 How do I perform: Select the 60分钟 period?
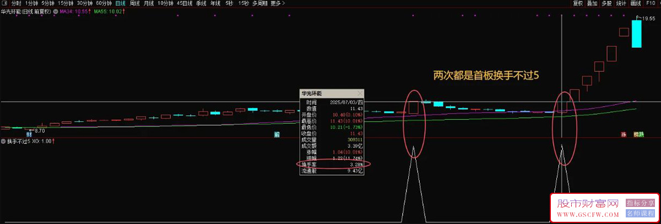[x=104, y=3]
